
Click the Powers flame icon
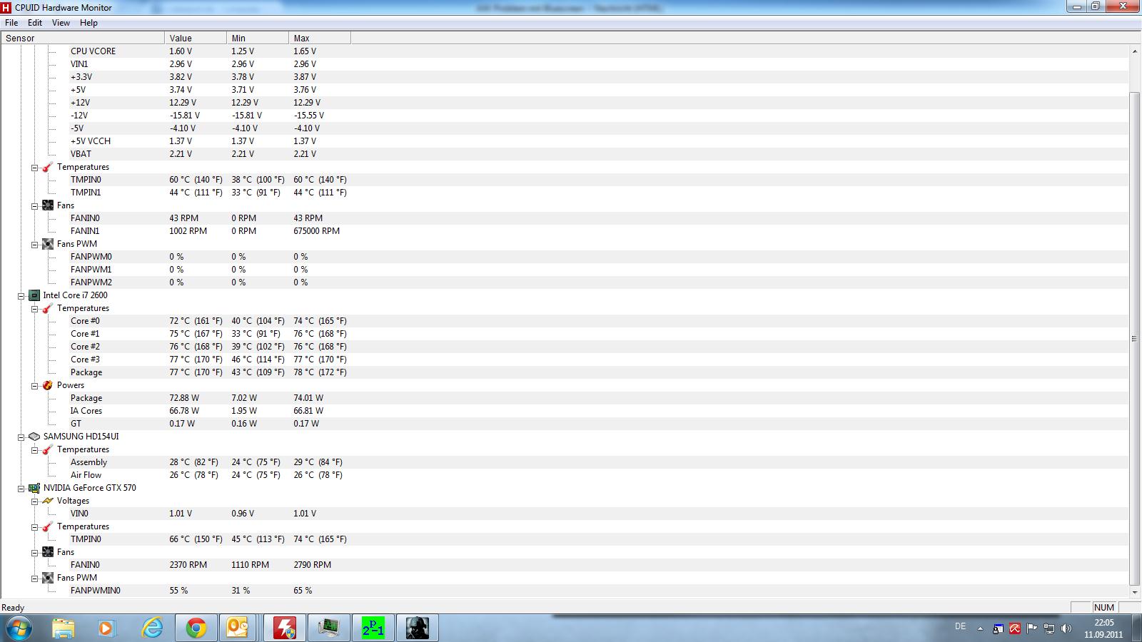pyautogui.click(x=48, y=385)
